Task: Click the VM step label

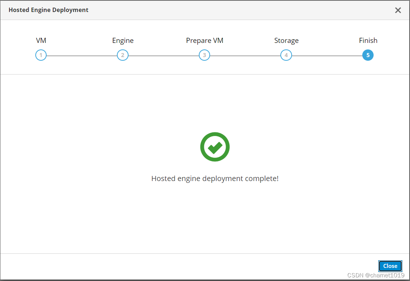Action: click(x=41, y=40)
